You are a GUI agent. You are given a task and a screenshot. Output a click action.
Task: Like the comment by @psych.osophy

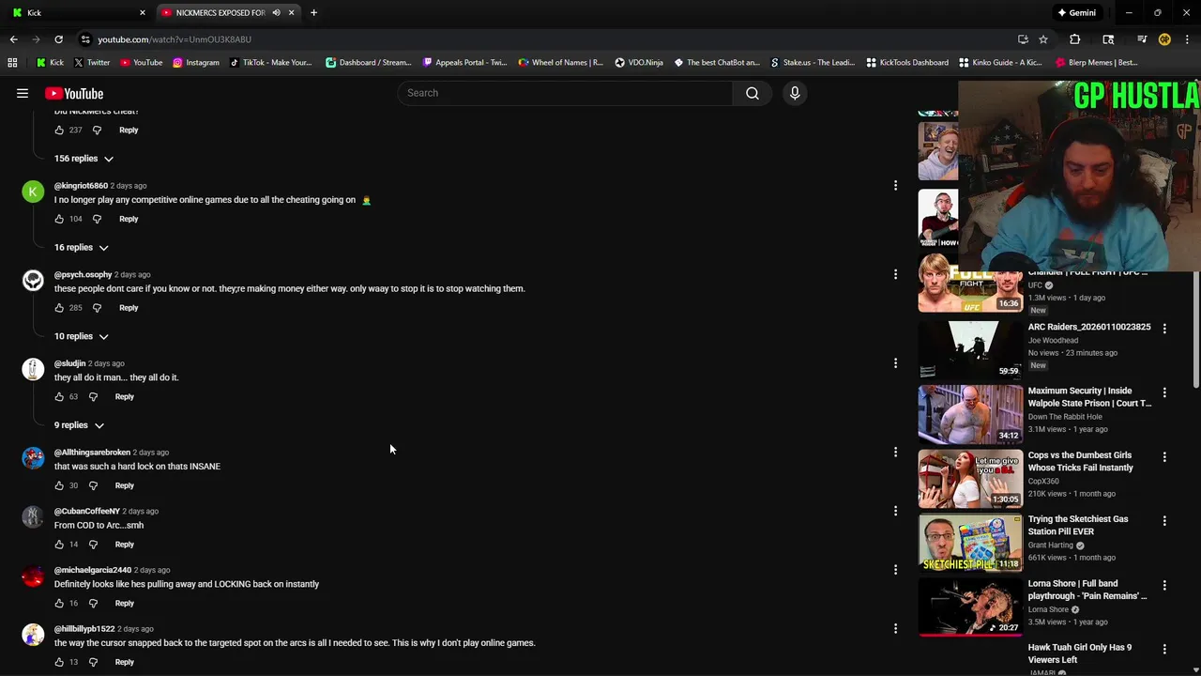coord(59,308)
